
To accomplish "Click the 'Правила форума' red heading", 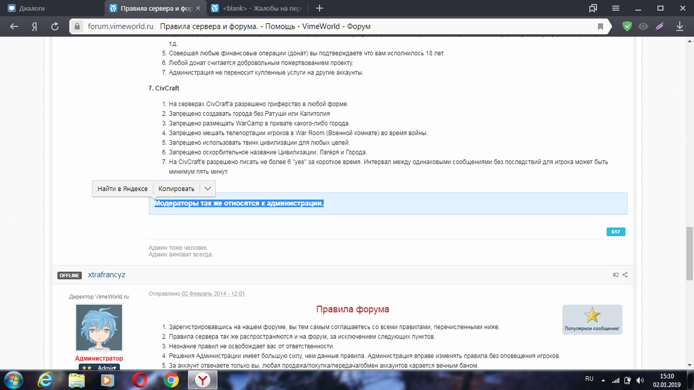I will (352, 309).
